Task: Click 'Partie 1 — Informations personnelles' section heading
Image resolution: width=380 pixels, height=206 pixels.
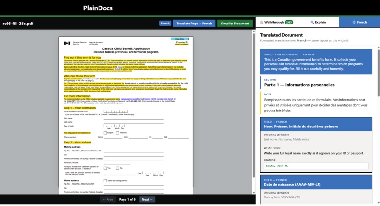Action: 299,85
